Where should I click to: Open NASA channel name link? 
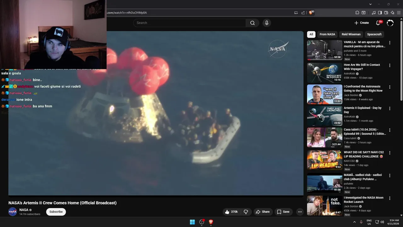click(x=24, y=210)
